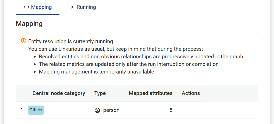Click the Type column header
This screenshot has height=124, width=274.
click(100, 93)
